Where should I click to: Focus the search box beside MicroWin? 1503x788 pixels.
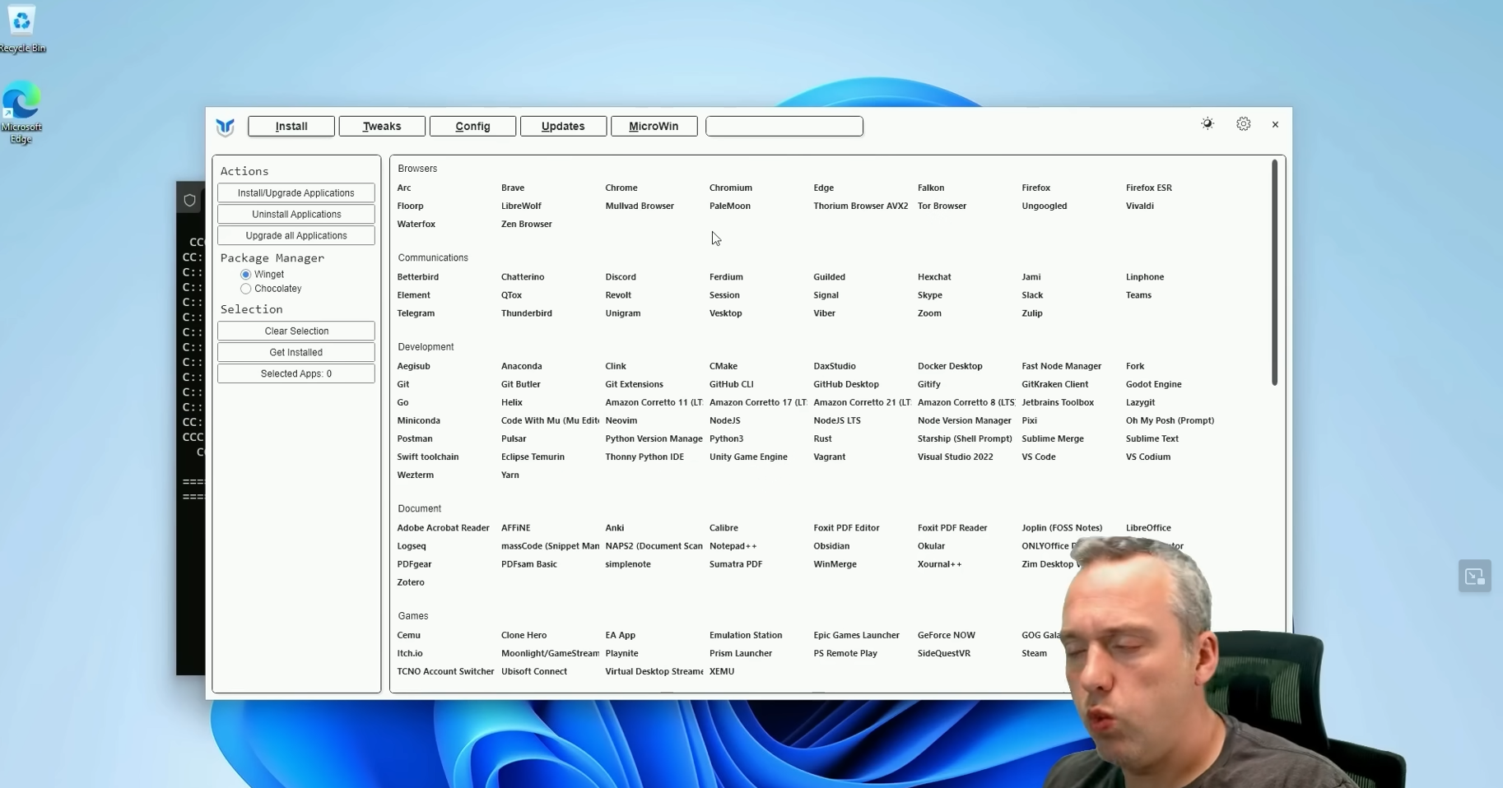(x=784, y=126)
